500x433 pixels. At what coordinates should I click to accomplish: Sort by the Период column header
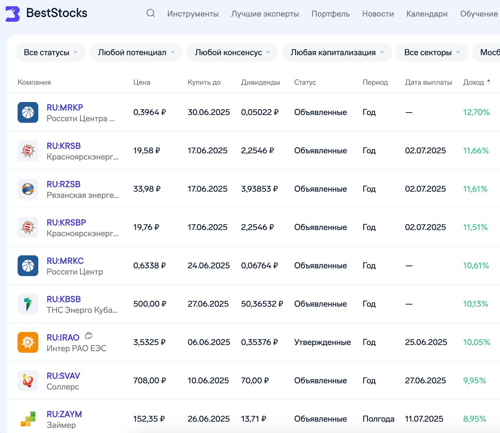(x=375, y=83)
